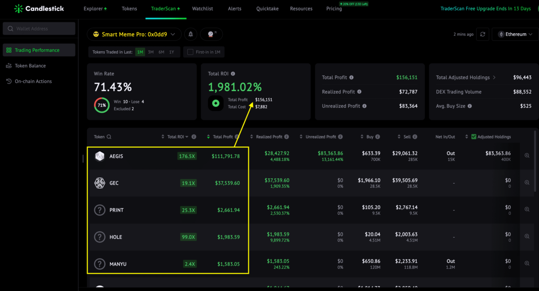Click the 176.5X ROI badge
The width and height of the screenshot is (539, 291).
coord(187,156)
